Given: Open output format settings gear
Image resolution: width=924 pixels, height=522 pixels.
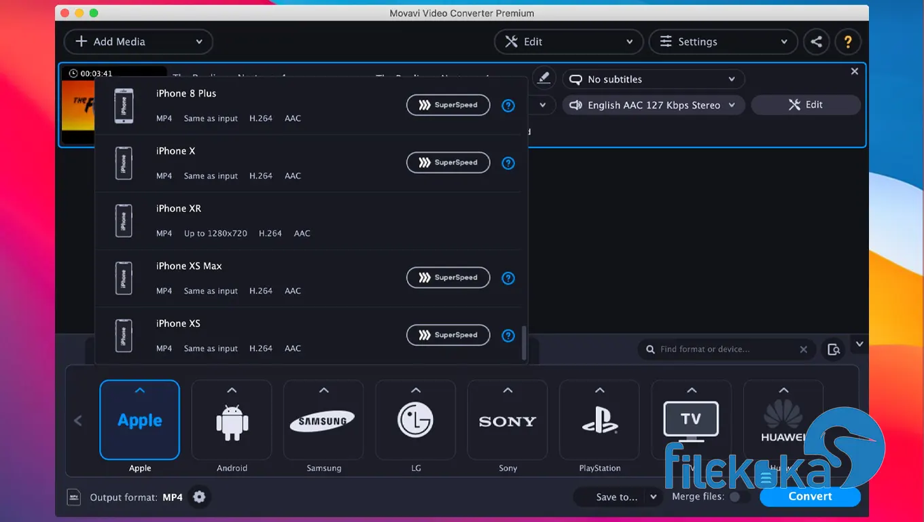Looking at the screenshot, I should point(199,497).
